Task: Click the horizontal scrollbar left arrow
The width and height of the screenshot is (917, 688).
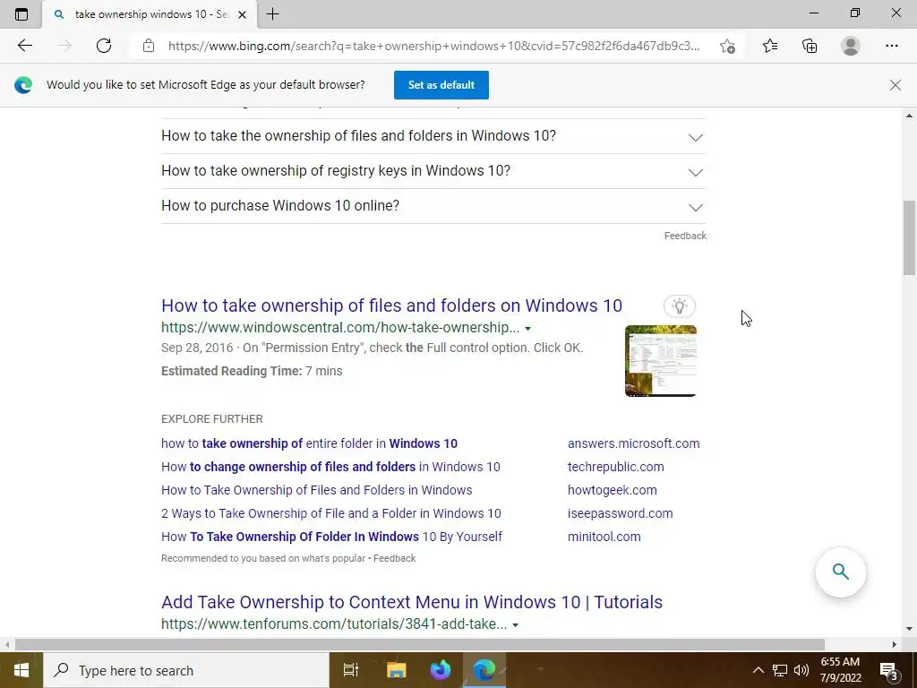Action: point(6,645)
